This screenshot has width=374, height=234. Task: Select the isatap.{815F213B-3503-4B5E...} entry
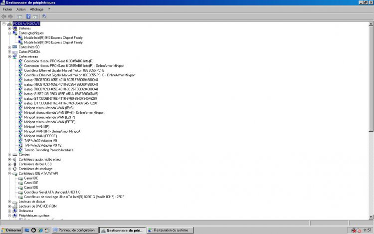[61, 94]
